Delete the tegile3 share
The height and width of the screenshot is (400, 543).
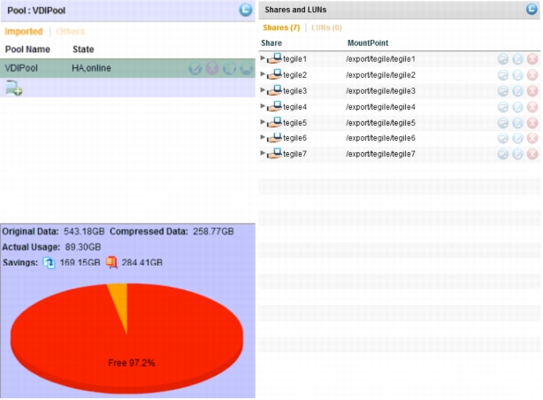532,91
